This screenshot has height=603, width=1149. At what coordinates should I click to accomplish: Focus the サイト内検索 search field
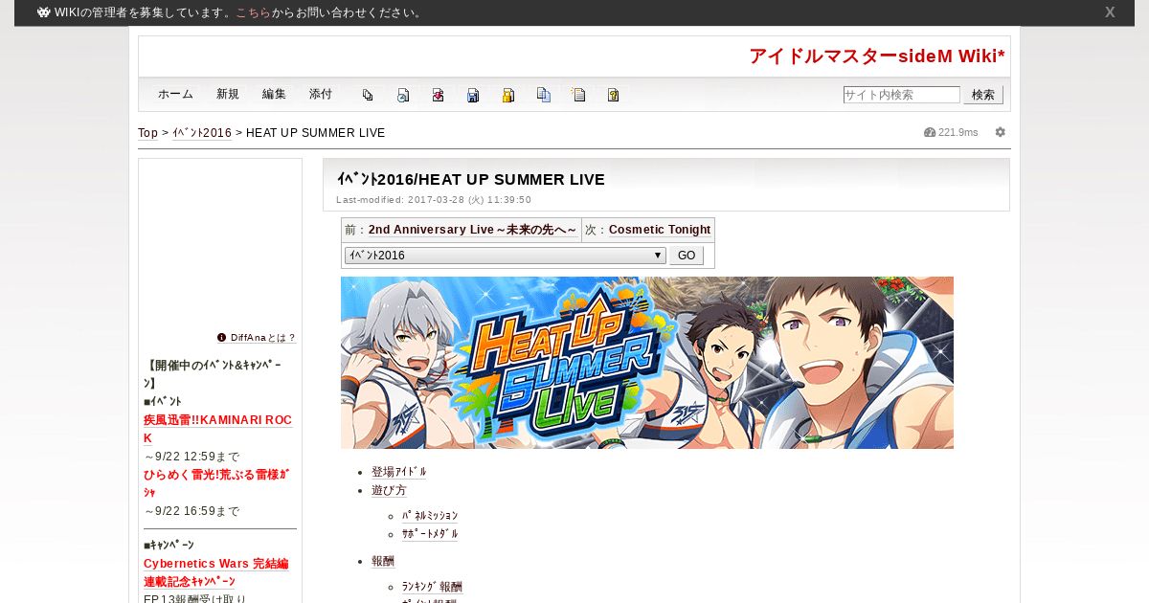901,95
